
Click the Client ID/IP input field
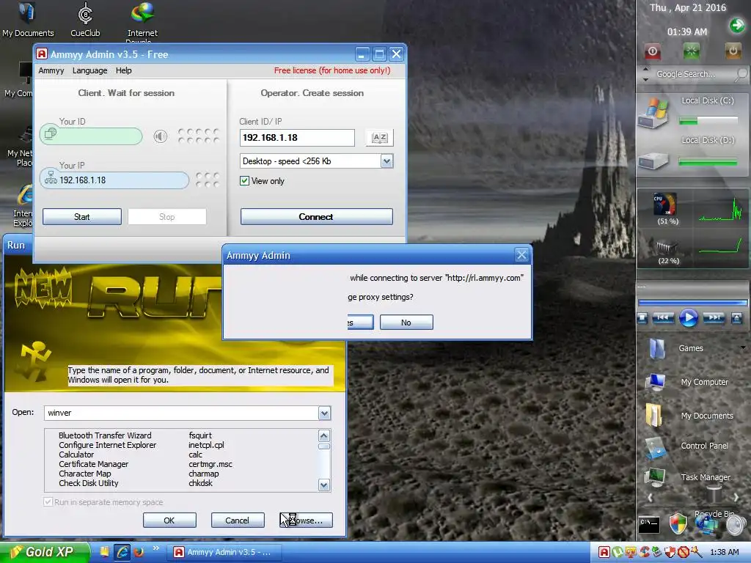pos(297,138)
